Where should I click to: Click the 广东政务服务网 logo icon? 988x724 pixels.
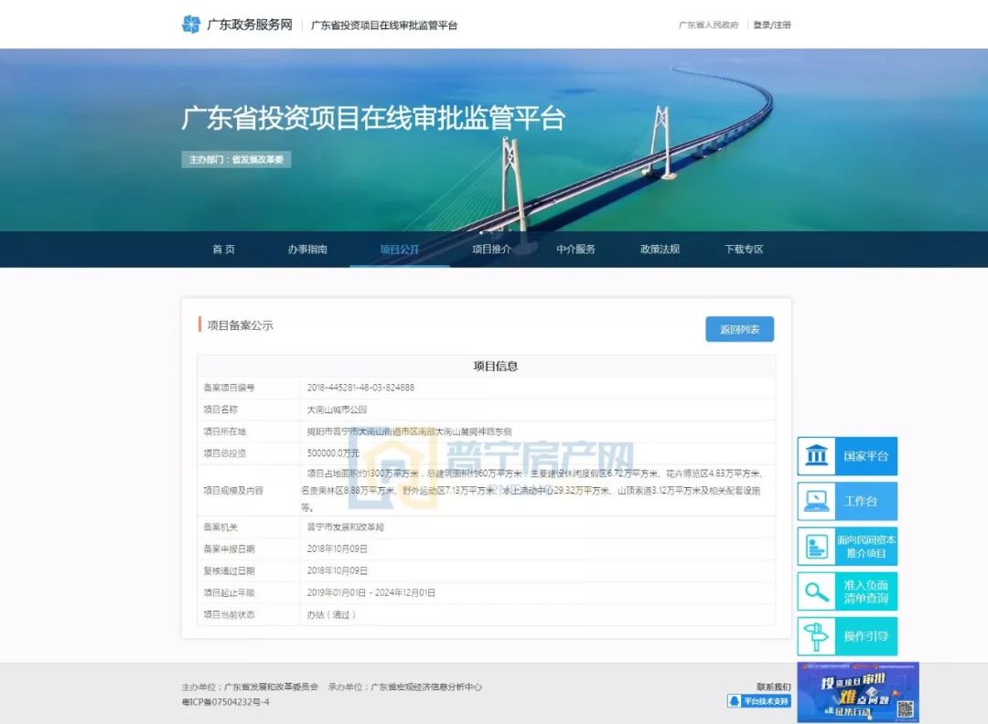[x=190, y=25]
